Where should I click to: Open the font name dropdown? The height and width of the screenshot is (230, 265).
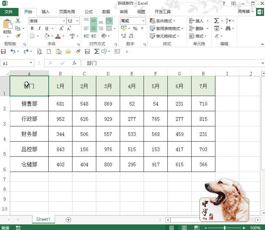point(64,21)
